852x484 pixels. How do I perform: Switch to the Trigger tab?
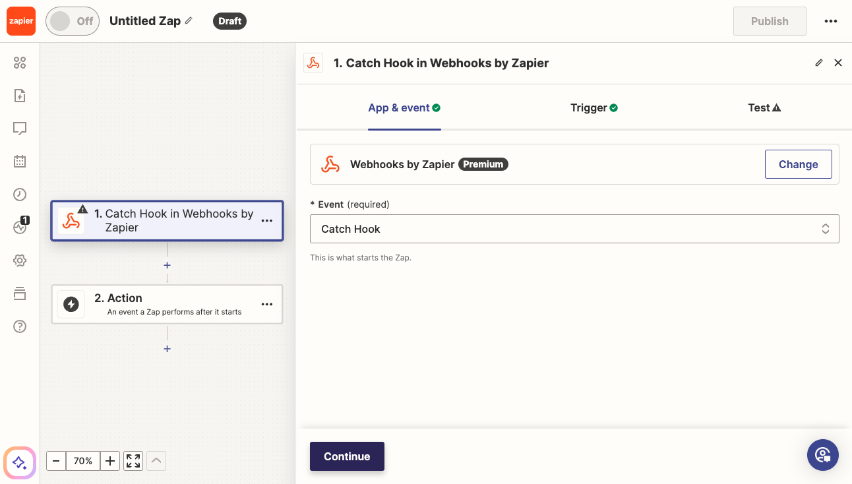594,107
